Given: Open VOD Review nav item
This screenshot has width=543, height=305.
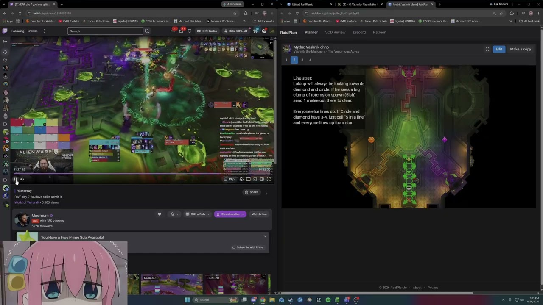Looking at the screenshot, I should click(335, 32).
